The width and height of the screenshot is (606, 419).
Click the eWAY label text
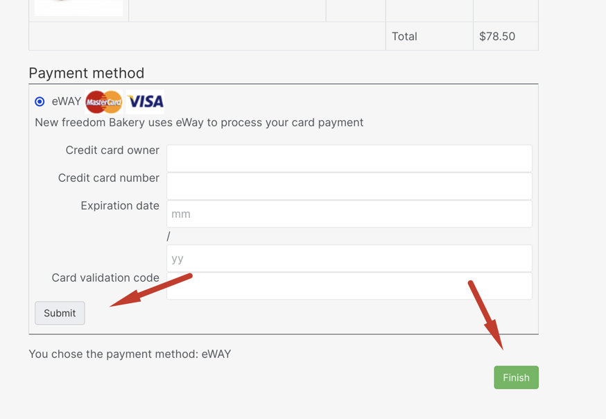67,101
